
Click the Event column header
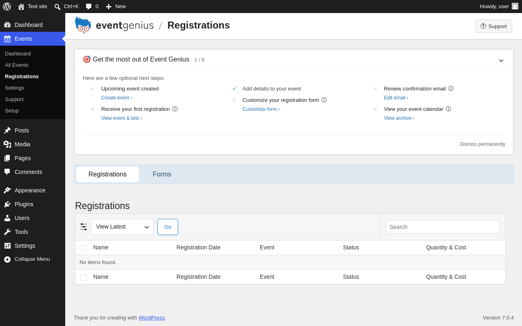[267, 247]
